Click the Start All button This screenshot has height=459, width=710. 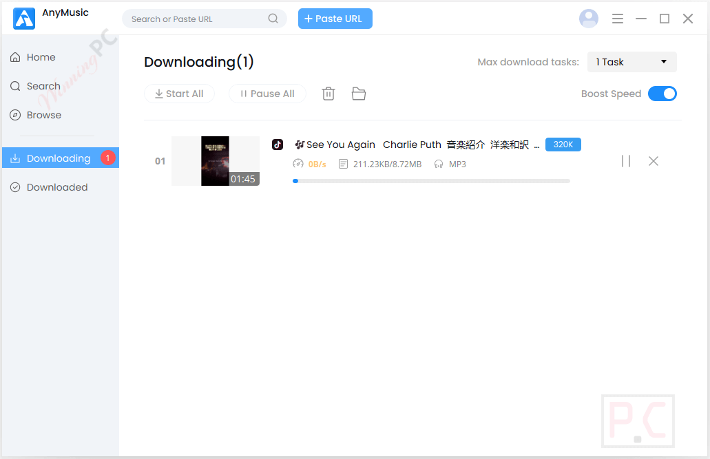(x=179, y=94)
